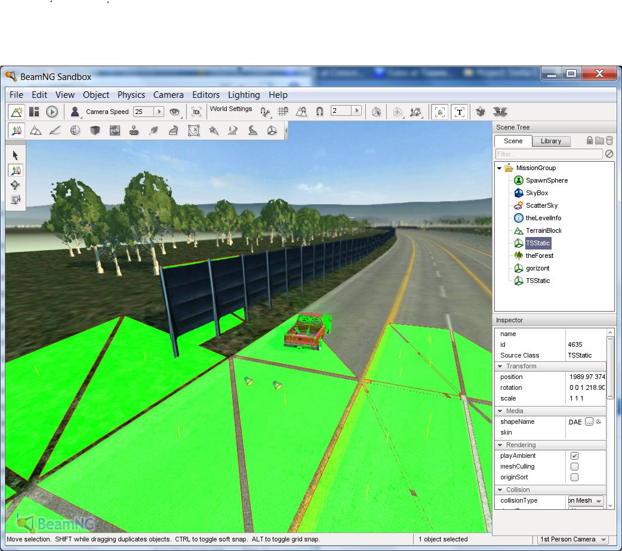Select the Sketch Tool cube icon
This screenshot has height=551, width=622.
(x=94, y=131)
